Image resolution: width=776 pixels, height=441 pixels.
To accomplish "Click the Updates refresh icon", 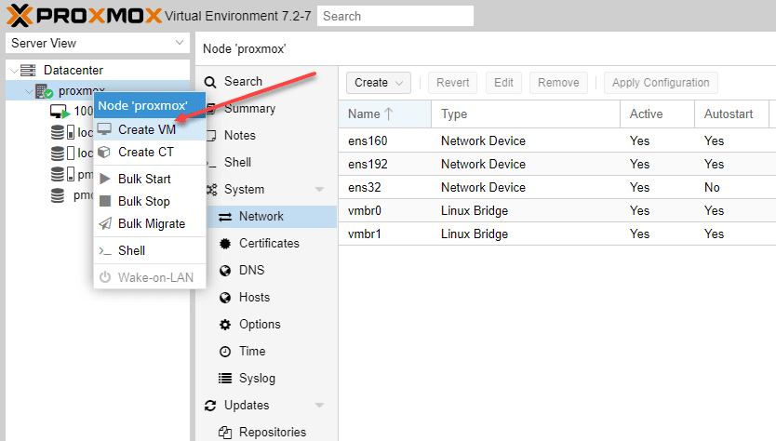I will (x=210, y=406).
